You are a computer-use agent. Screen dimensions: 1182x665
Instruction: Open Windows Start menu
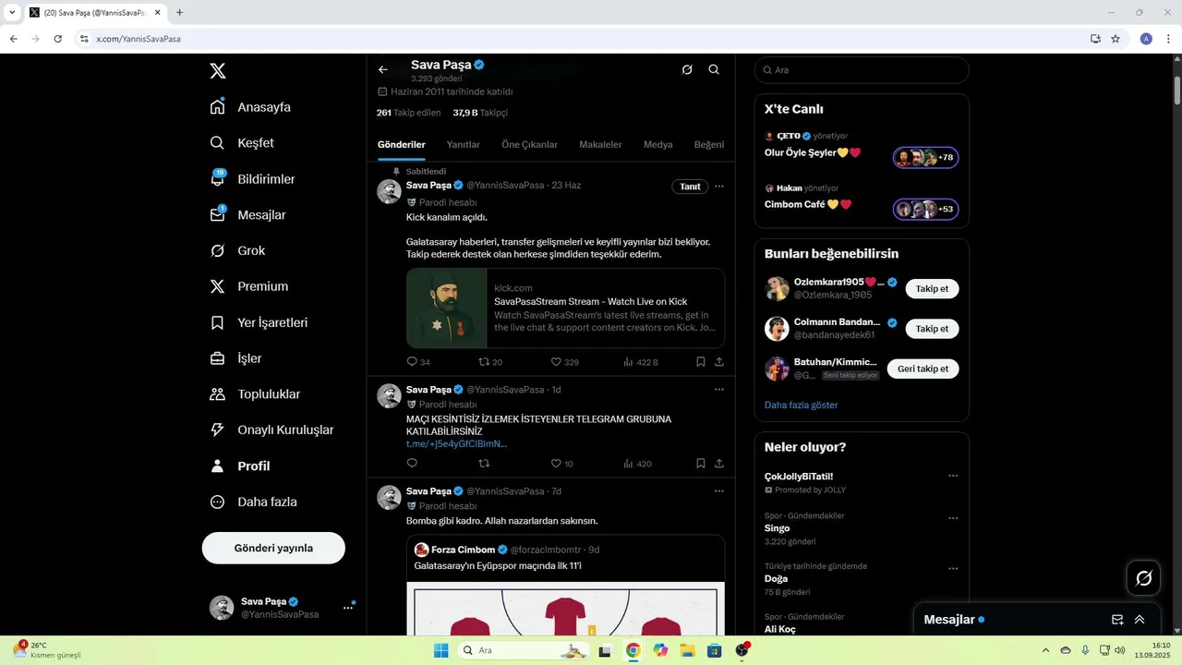tap(441, 650)
